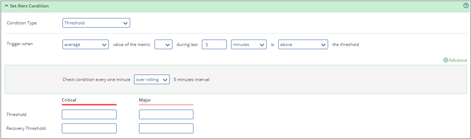Viewport: 471px width, 139px height.
Task: Click the Condition Type label
Action: tap(22, 23)
